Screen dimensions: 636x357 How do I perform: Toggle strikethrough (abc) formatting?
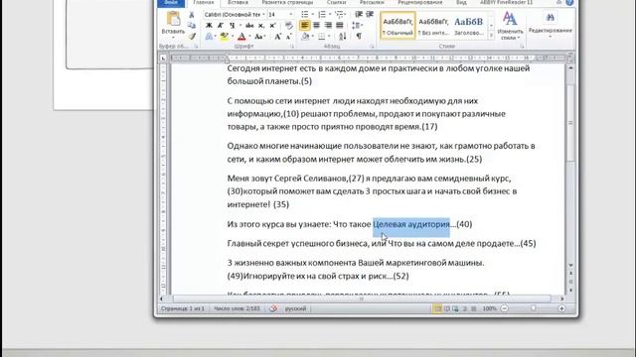[x=249, y=26]
